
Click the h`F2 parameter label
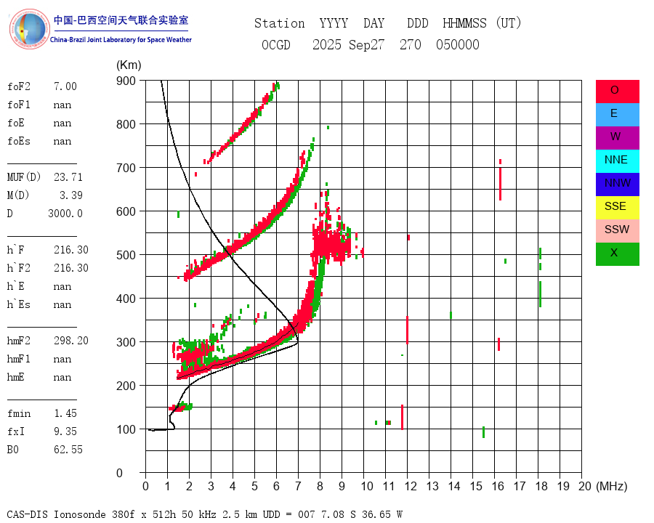coord(19,268)
